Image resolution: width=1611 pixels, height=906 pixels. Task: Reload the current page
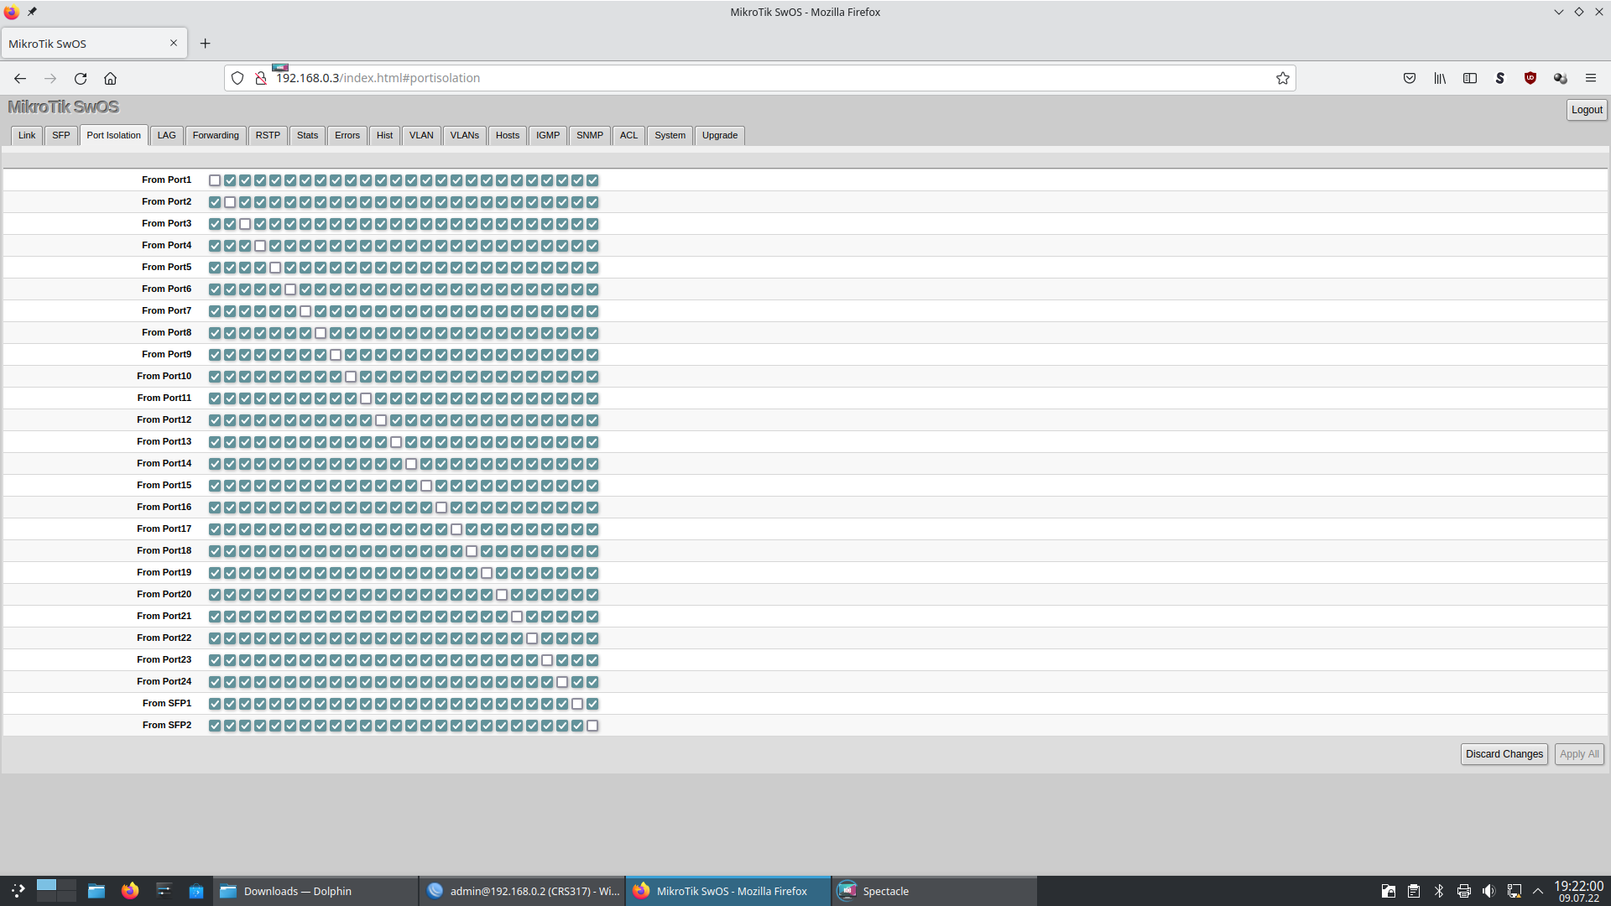(x=81, y=78)
